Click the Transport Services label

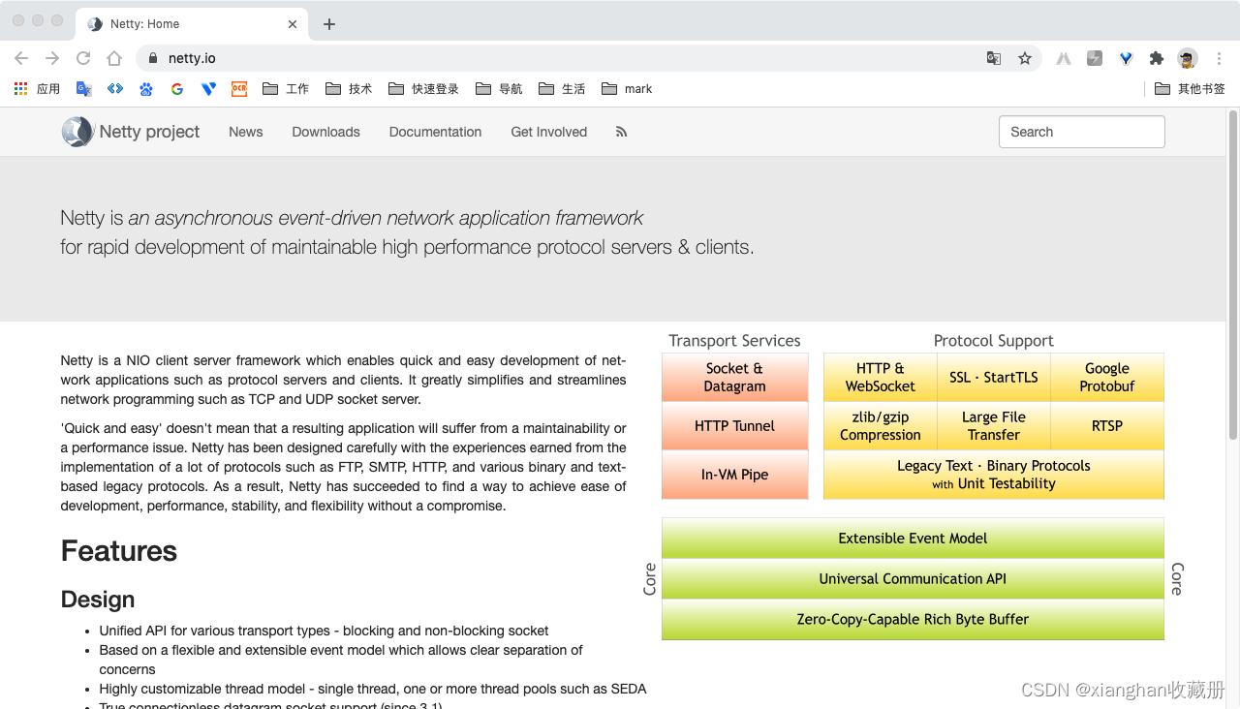tap(734, 341)
